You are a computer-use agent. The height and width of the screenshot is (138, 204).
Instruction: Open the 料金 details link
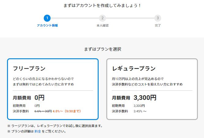click(x=37, y=132)
